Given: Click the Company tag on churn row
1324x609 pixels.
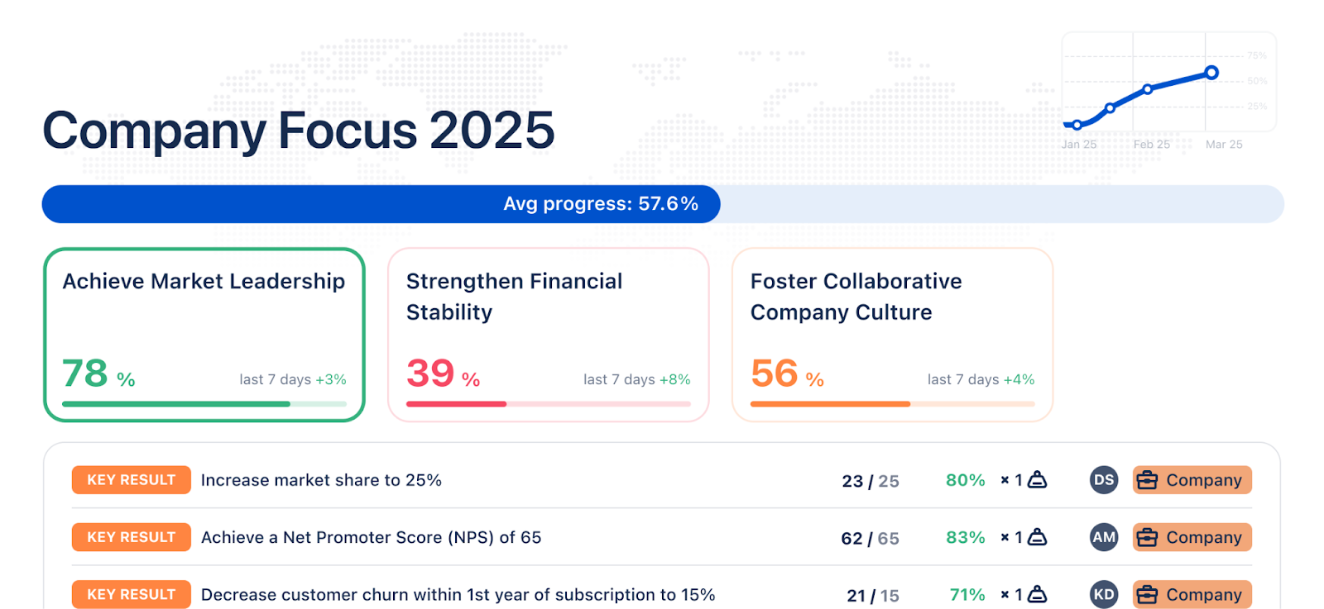Looking at the screenshot, I should point(1192,594).
